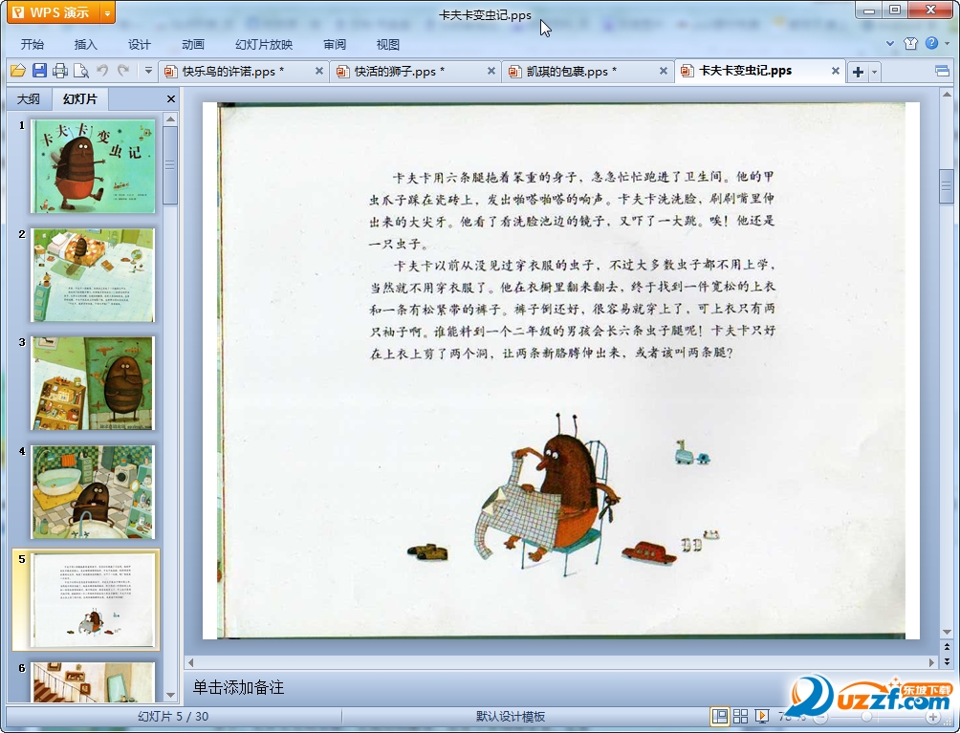960x733 pixels.
Task: Open help with the question mark icon
Action: pyautogui.click(x=932, y=43)
